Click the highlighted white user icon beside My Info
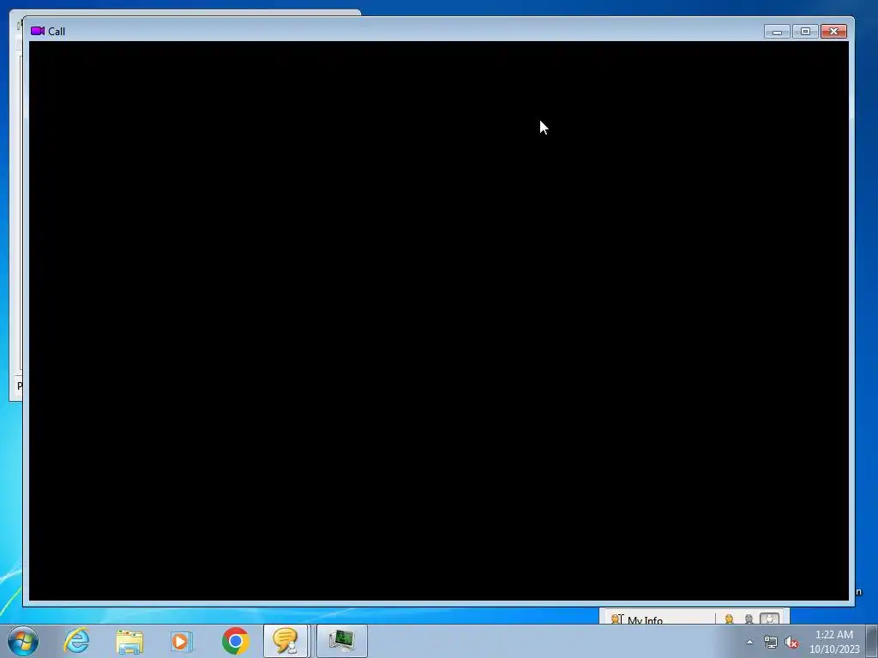 coord(769,619)
